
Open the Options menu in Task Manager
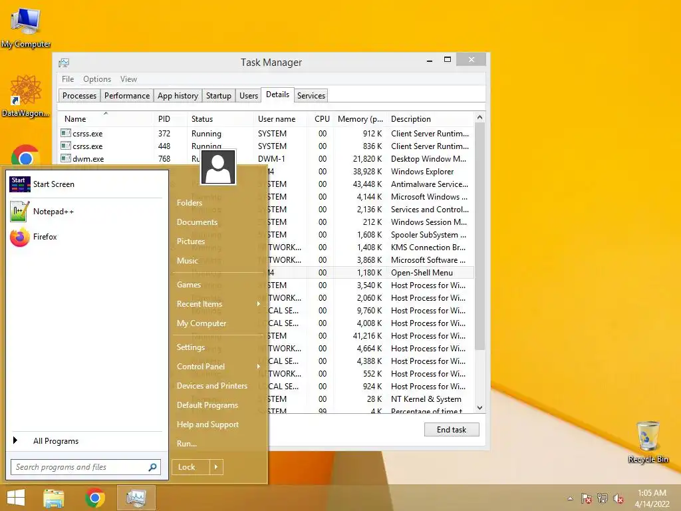pos(97,79)
